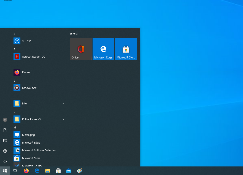Open Microsoft Store from the taskbar
The height and width of the screenshot is (175, 243).
58,171
